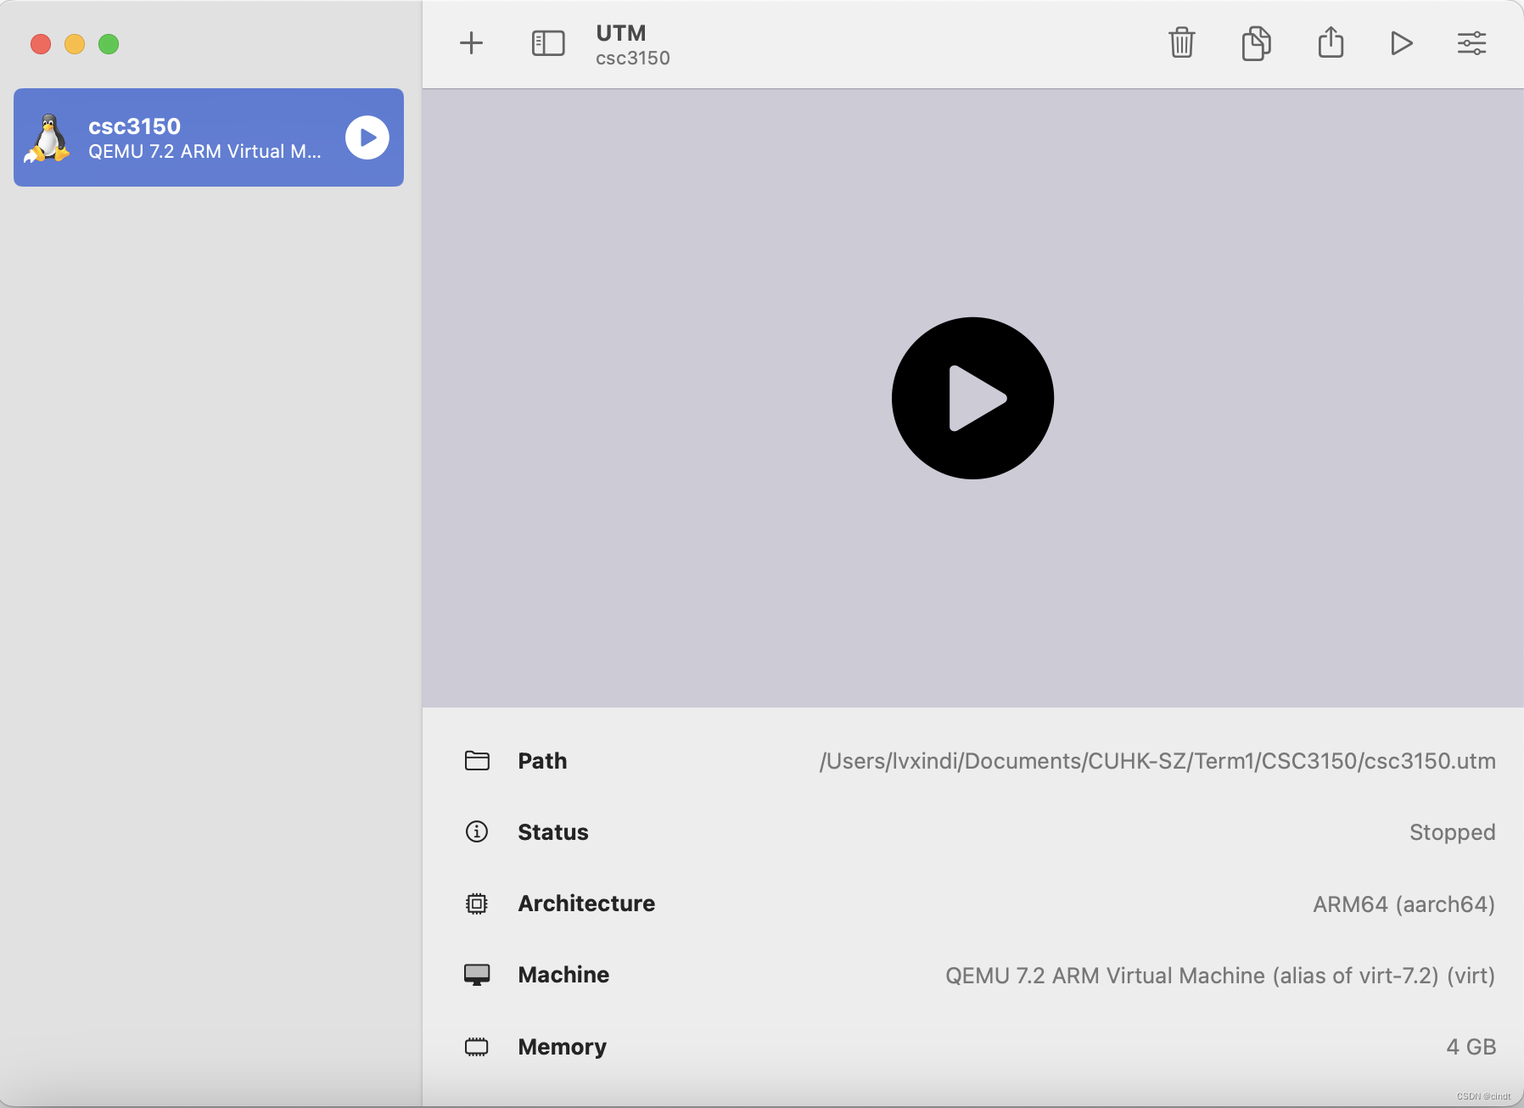Viewport: 1524px width, 1108px height.
Task: Close the UTM window with red button
Action: point(41,44)
